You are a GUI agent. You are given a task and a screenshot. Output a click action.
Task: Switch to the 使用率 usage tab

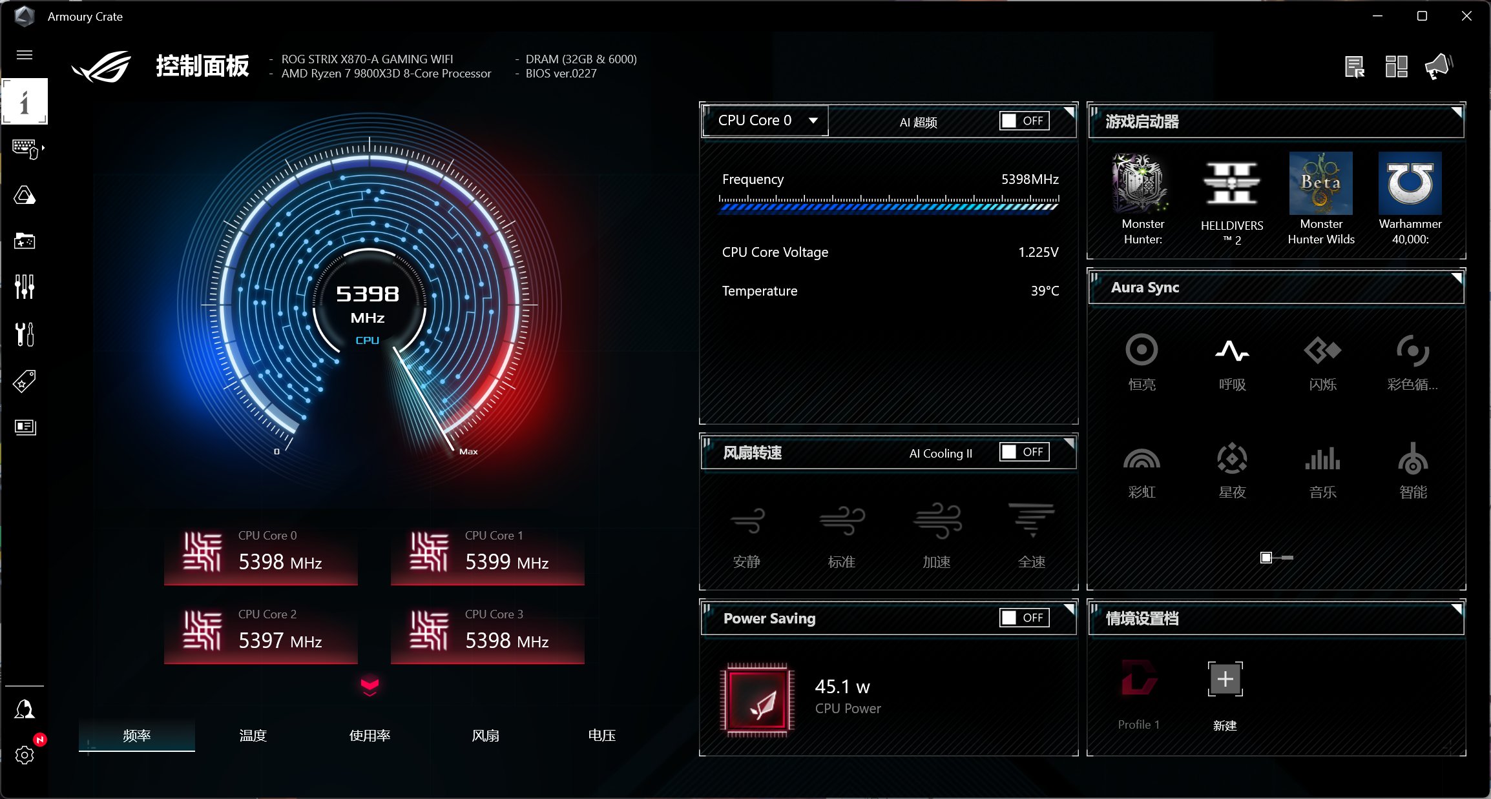[370, 735]
